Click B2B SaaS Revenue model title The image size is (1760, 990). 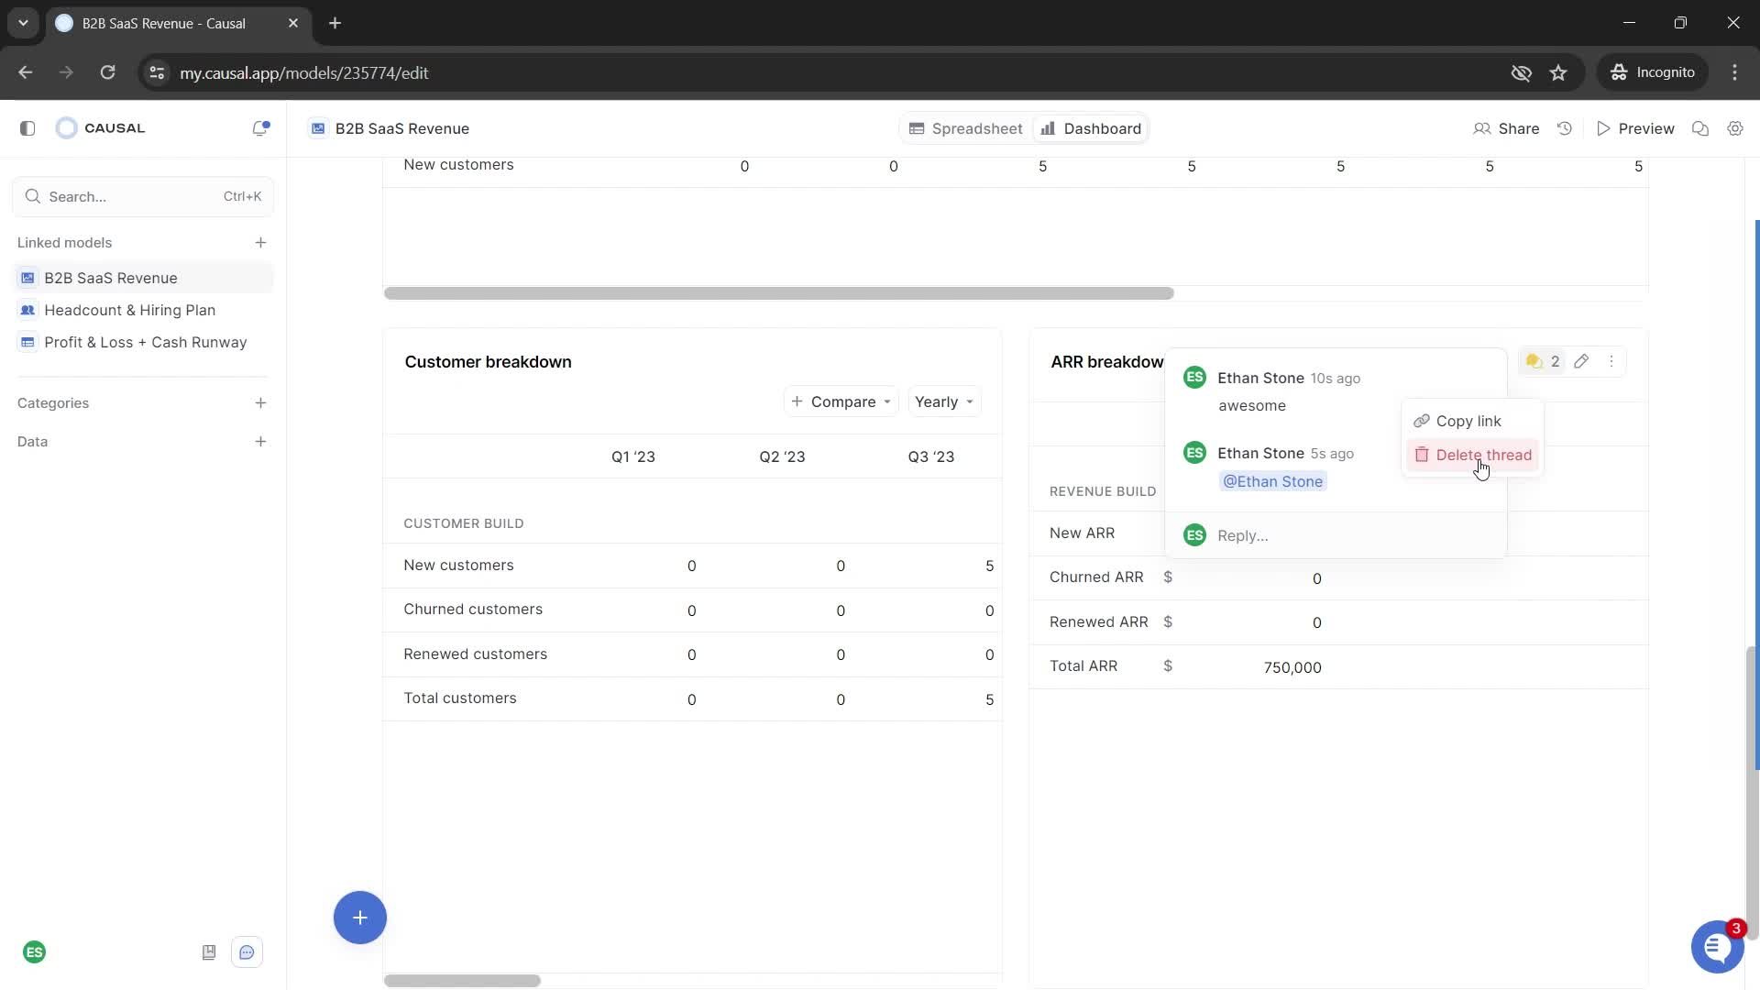point(401,128)
